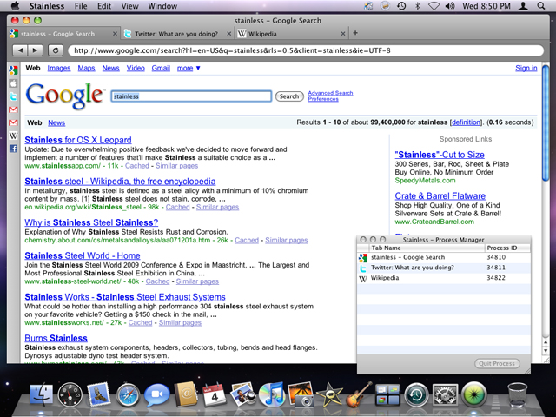Open the Wikipedia bookmark in sidebar
The width and height of the screenshot is (556, 417).
coord(13,136)
